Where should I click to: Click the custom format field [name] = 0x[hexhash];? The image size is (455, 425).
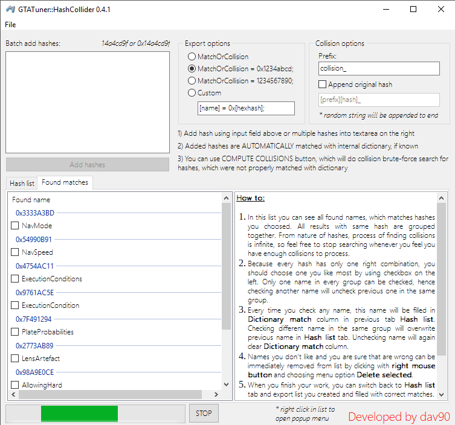246,108
